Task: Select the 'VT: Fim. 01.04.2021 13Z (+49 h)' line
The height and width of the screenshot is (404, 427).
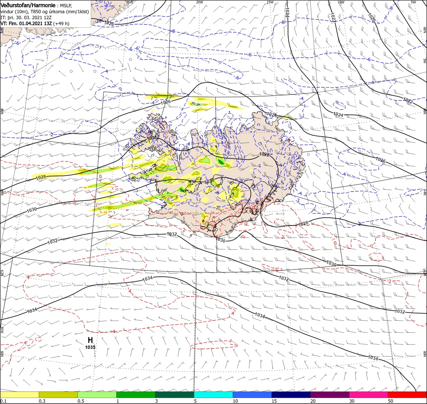Action: point(35,23)
